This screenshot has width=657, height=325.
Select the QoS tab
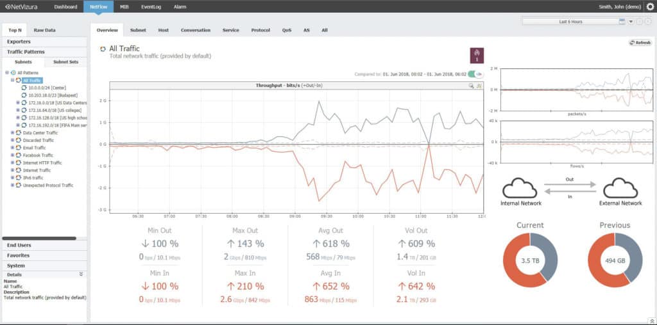coord(287,30)
